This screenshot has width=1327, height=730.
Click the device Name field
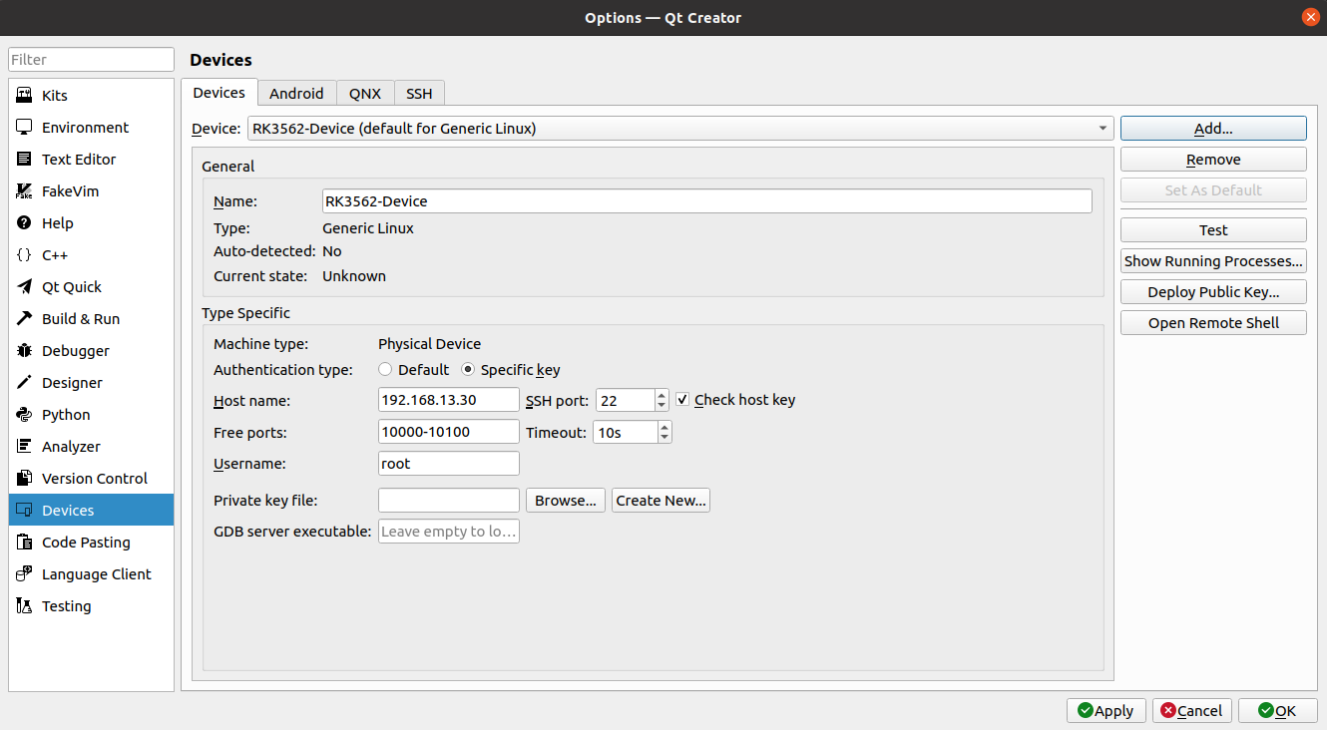click(x=707, y=201)
